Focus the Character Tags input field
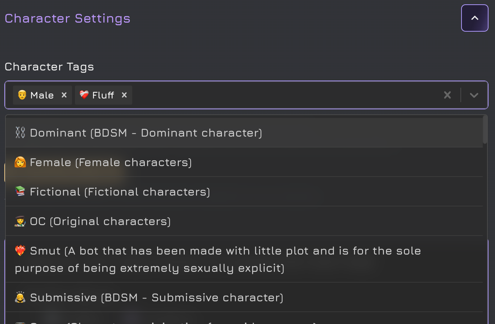 (x=285, y=95)
